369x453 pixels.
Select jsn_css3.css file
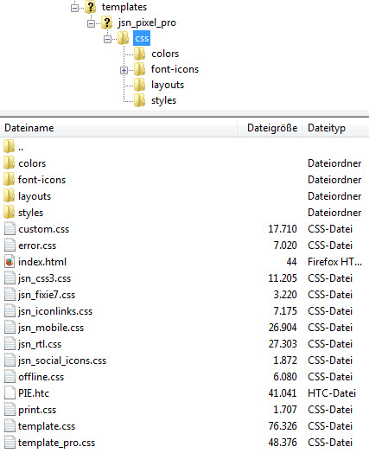pyautogui.click(x=44, y=278)
